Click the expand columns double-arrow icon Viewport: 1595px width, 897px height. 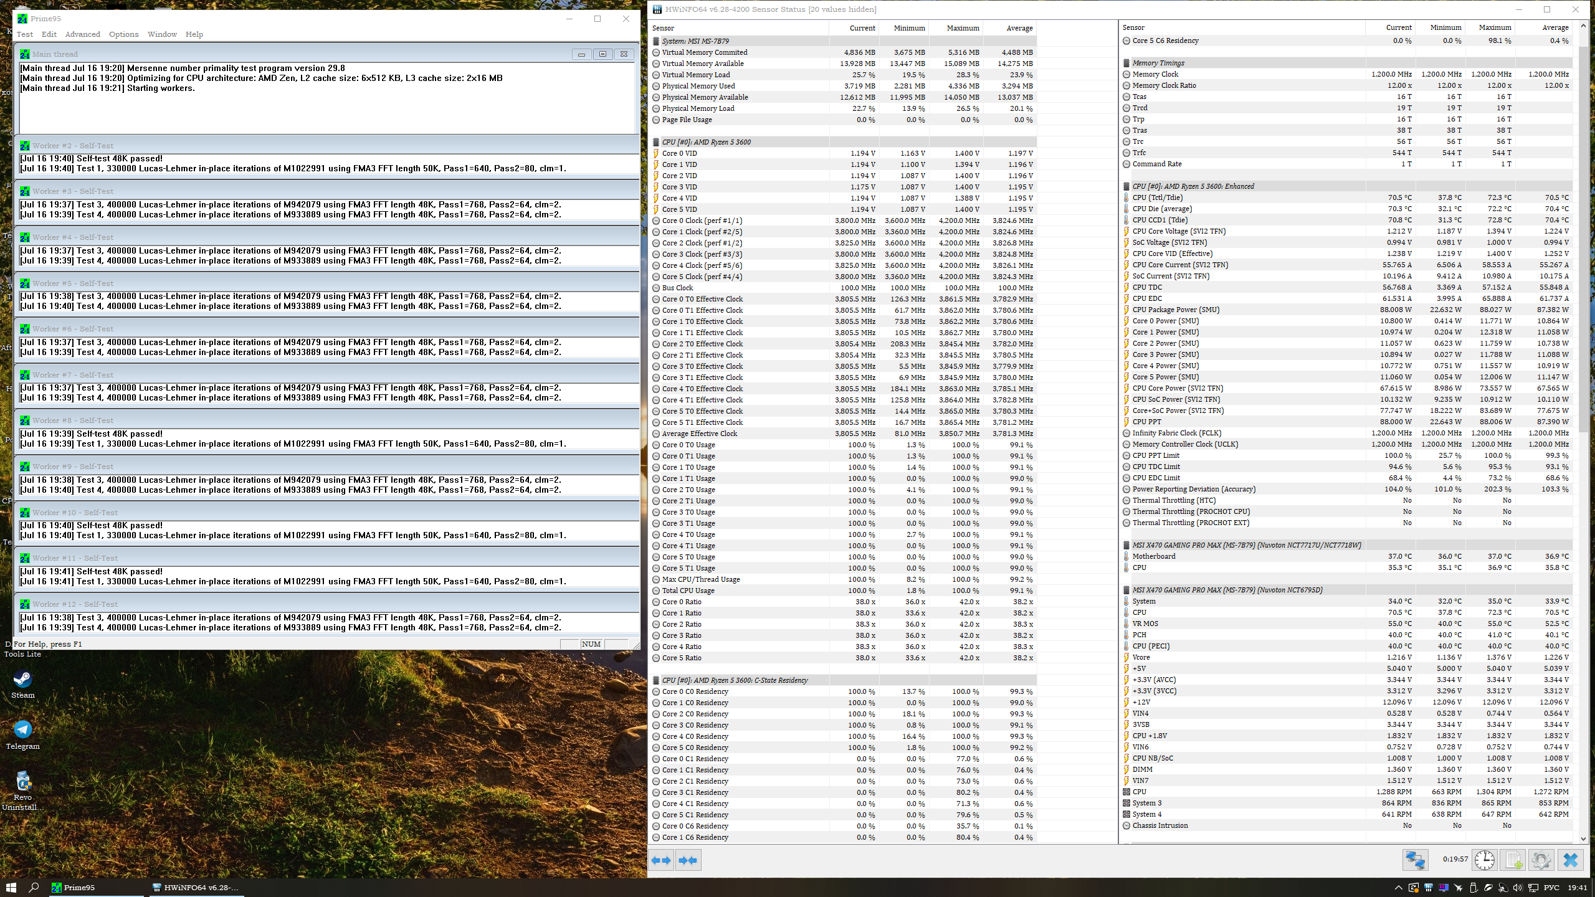pos(661,860)
